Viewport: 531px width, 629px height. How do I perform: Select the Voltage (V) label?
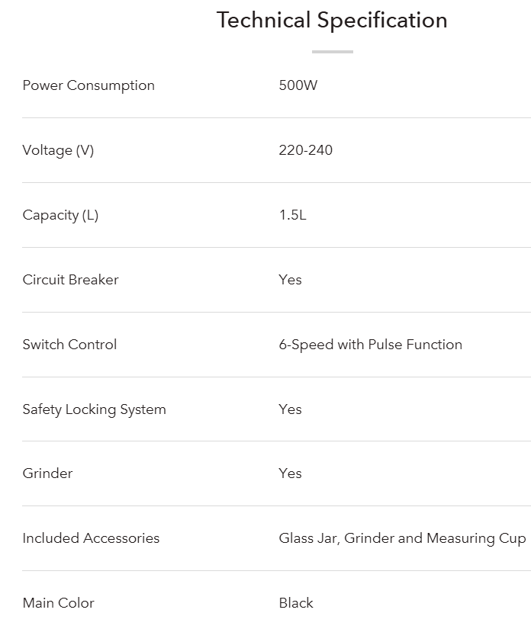point(58,150)
